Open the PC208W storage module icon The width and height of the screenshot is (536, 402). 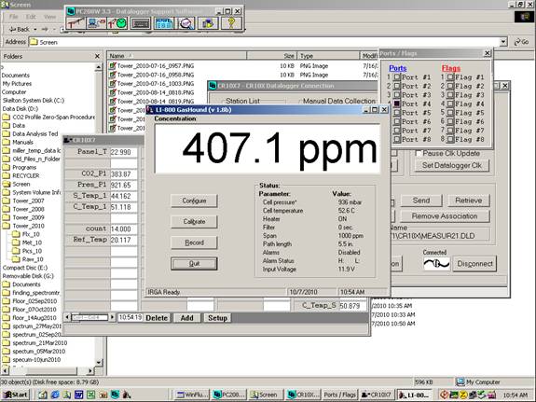[x=208, y=23]
